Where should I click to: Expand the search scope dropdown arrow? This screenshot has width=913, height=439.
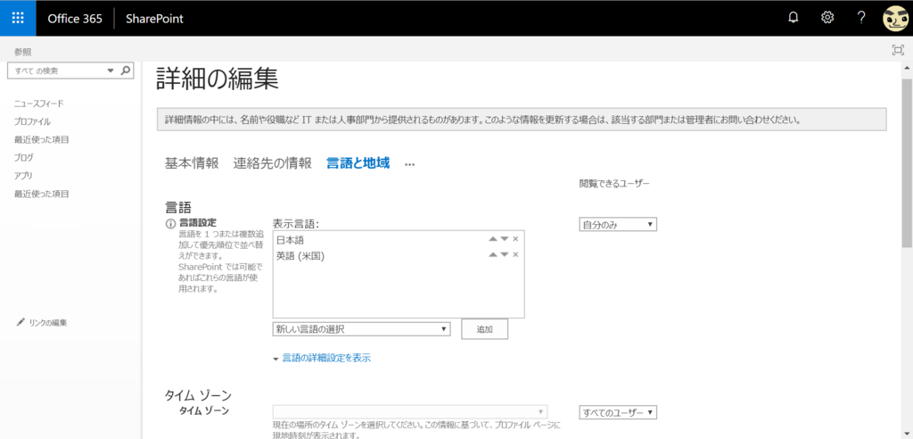coord(111,71)
